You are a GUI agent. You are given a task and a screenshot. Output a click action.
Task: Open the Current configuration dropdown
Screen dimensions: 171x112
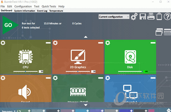[114, 17]
